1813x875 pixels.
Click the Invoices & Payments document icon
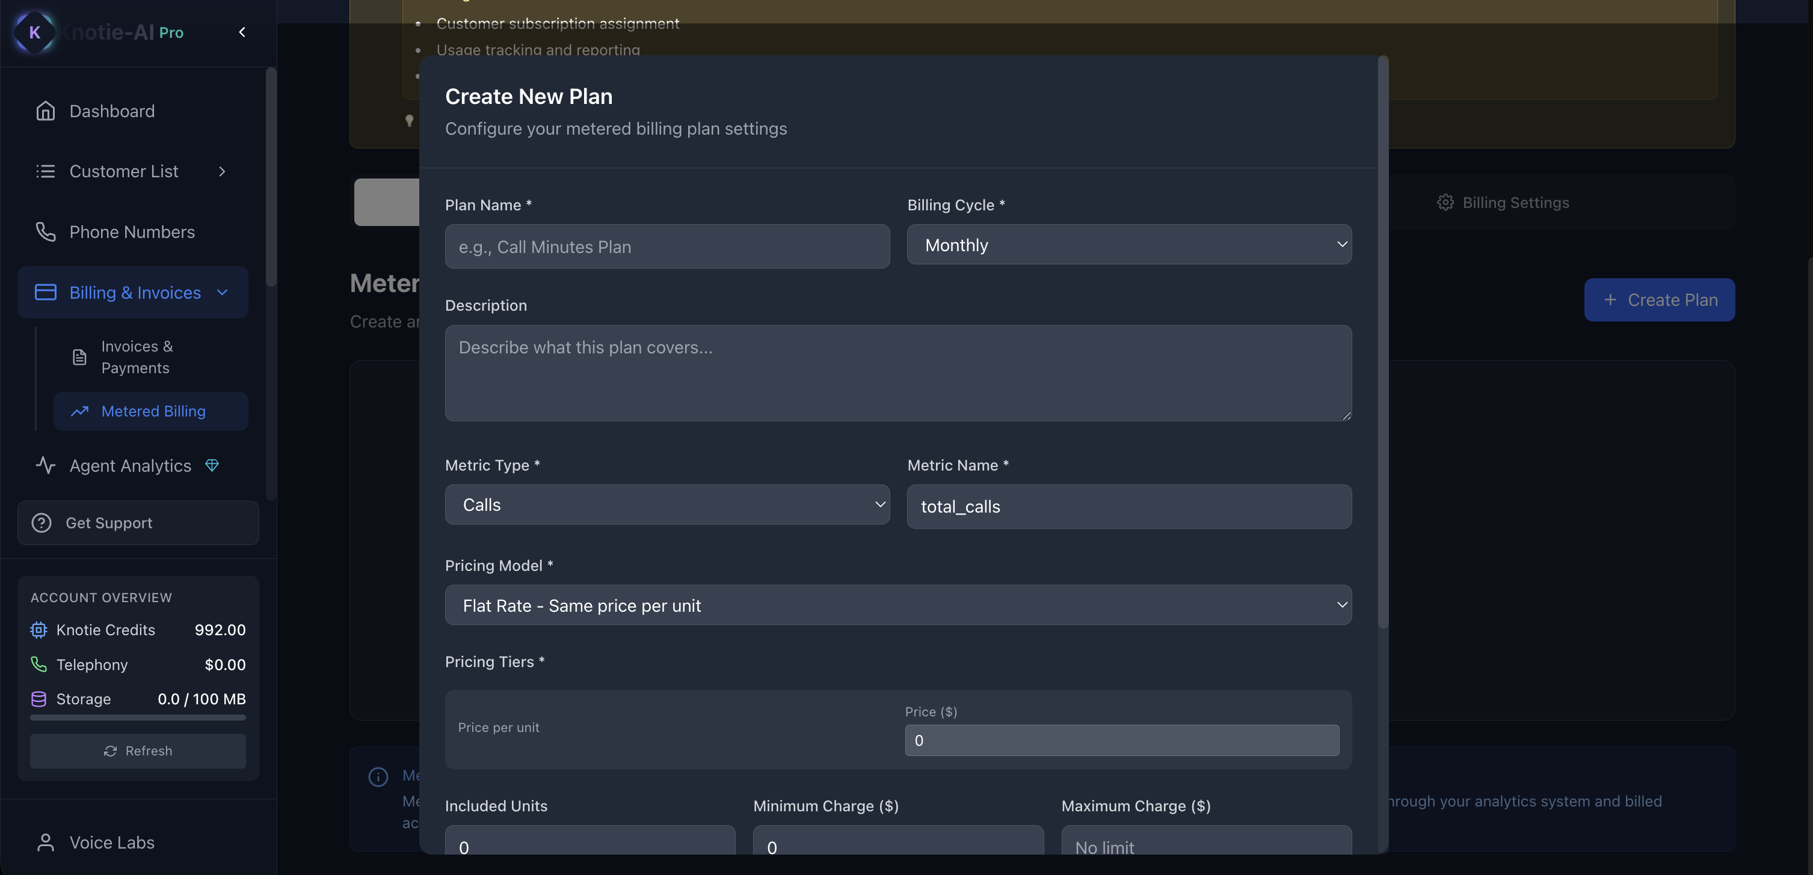click(x=79, y=358)
